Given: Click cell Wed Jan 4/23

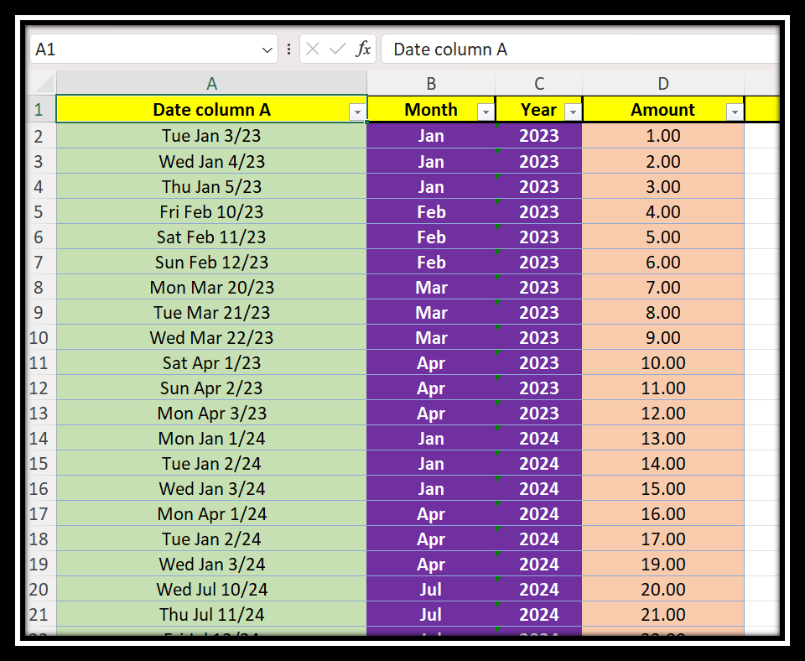Looking at the screenshot, I should click(211, 161).
